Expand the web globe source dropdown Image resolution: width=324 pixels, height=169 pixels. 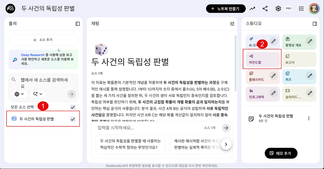[19, 94]
